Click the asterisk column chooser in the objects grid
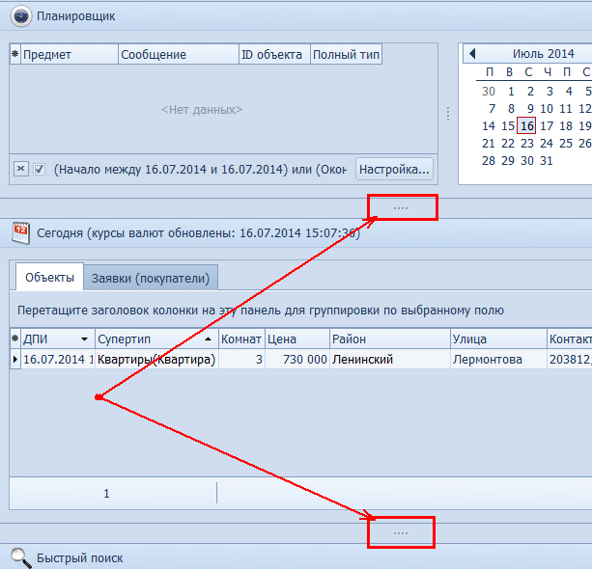Screen dimensions: 592x569 [x=14, y=339]
